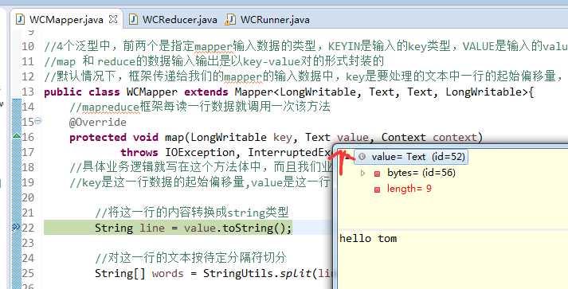This screenshot has height=289, width=568.
Task: Click the 'String line' declaration on line 22
Action: point(130,228)
